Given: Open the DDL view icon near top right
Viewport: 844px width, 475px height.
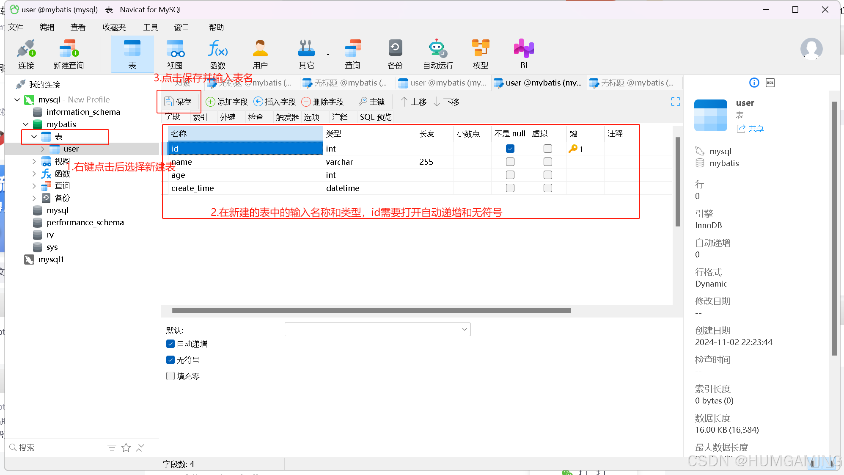Looking at the screenshot, I should [x=770, y=83].
